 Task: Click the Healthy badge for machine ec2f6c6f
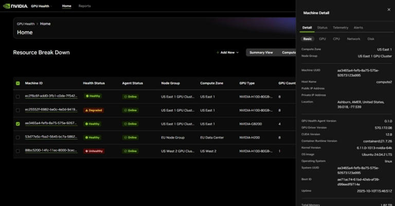click(x=93, y=96)
